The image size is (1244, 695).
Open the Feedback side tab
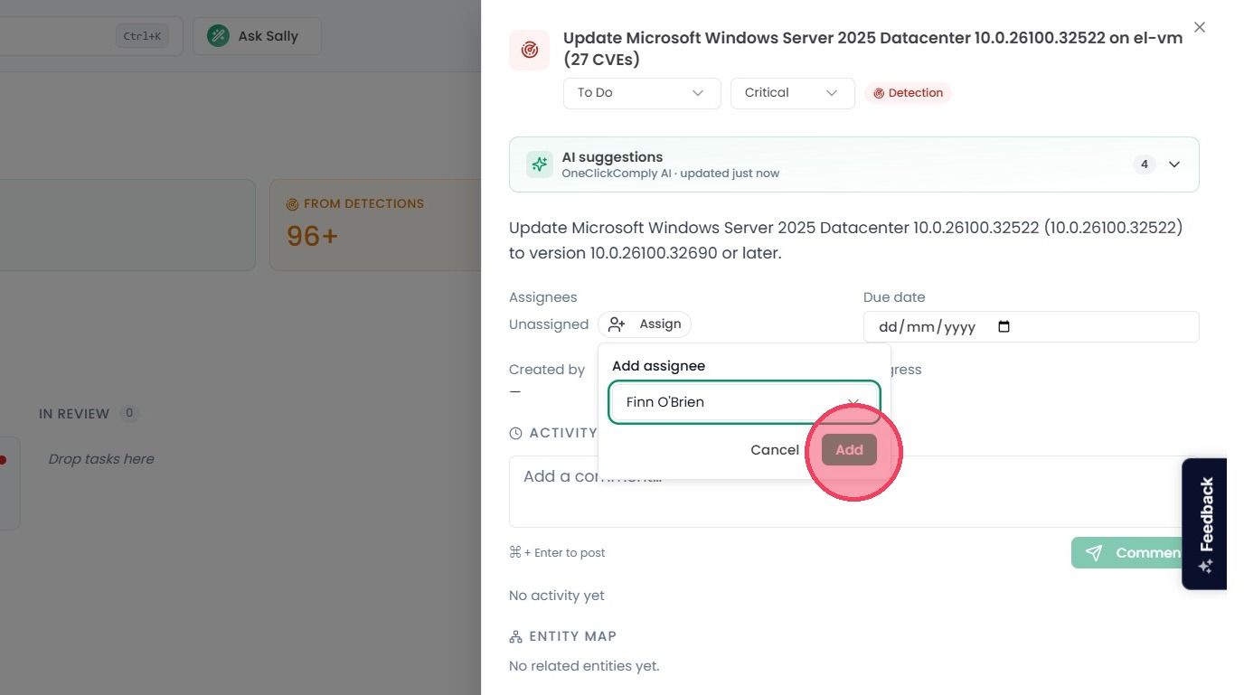(x=1204, y=524)
